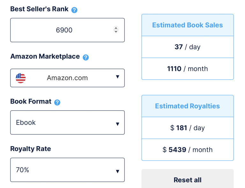Expand the Amazon.com marketplace dropdown arrow
Image resolution: width=245 pixels, height=188 pixels.
pos(117,77)
